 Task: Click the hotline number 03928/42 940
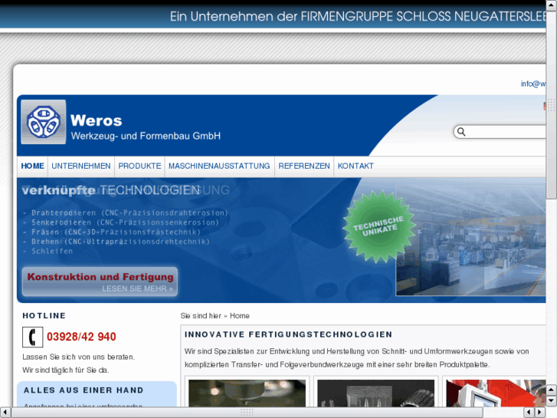pyautogui.click(x=81, y=337)
